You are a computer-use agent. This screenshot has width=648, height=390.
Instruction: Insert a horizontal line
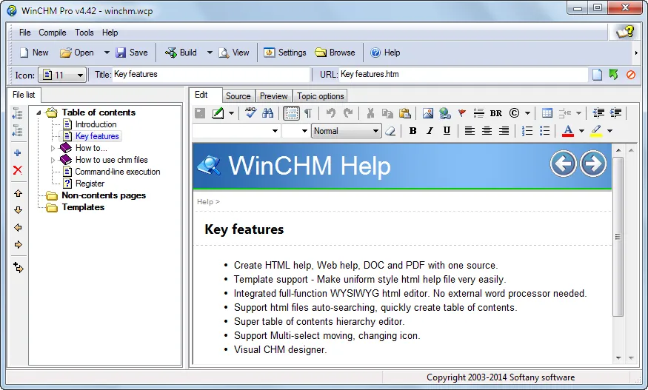pyautogui.click(x=479, y=112)
